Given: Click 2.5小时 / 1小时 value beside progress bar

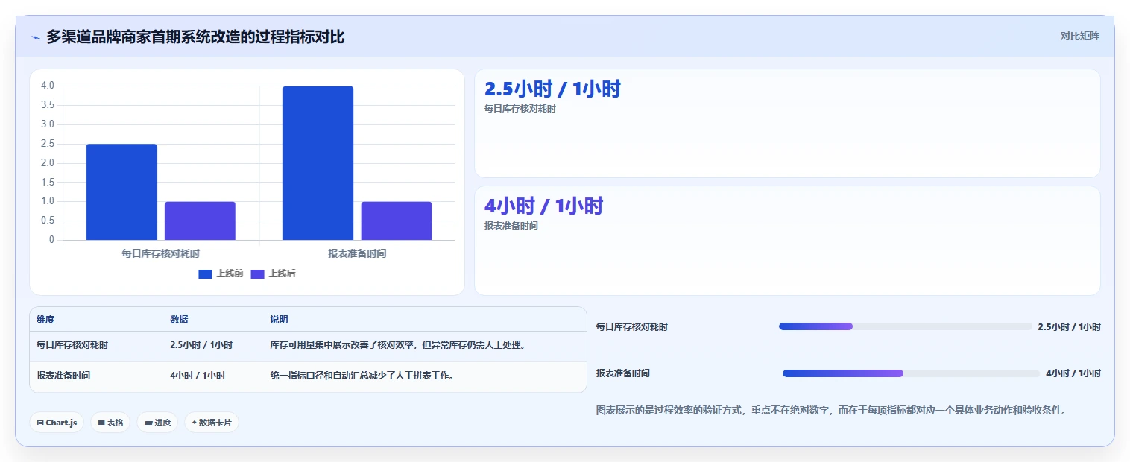Looking at the screenshot, I should (1069, 327).
